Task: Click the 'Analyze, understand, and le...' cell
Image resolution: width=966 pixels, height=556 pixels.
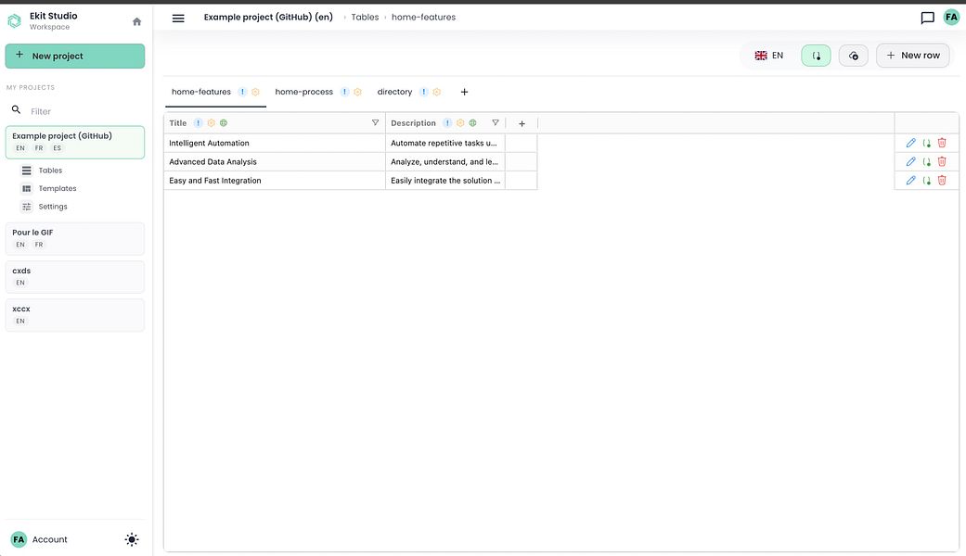Action: [x=445, y=162]
